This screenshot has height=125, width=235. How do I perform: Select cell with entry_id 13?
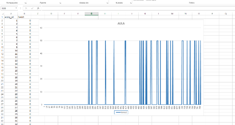pos(11,61)
